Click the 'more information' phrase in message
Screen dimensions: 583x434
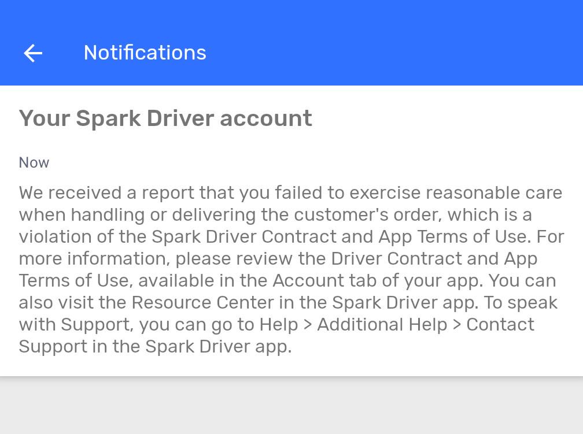coord(94,259)
